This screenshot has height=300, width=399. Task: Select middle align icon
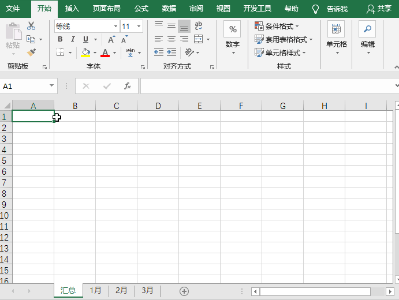[x=171, y=26]
